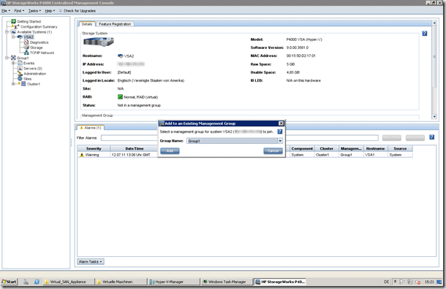The height and width of the screenshot is (289, 446).
Task: Select the Alarms (1) tab
Action: [x=91, y=128]
